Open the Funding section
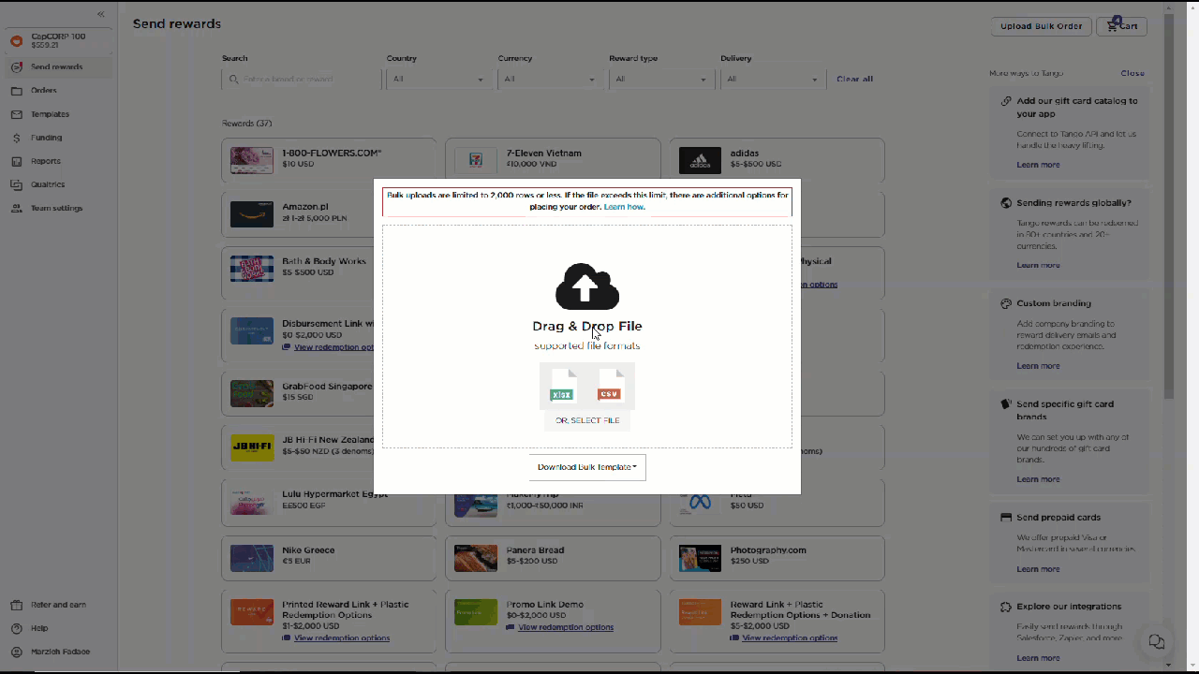This screenshot has width=1199, height=674. point(46,137)
